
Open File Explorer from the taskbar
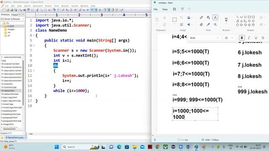coord(134,147)
